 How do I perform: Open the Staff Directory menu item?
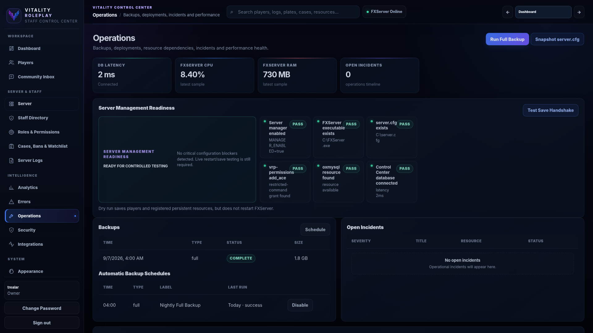tap(42, 118)
